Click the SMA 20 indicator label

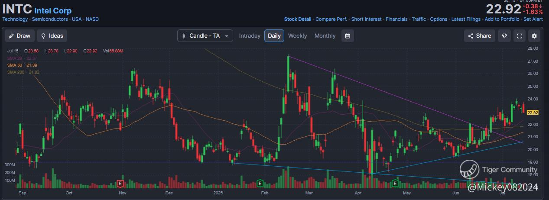click(22, 58)
